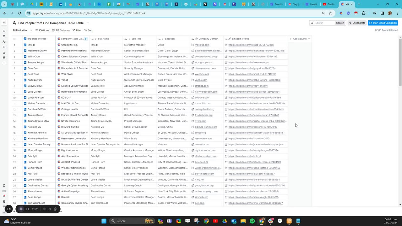Click the GrapeCity, Inc. company cell

73,45
